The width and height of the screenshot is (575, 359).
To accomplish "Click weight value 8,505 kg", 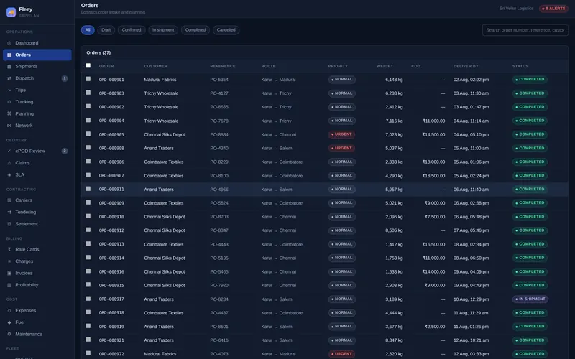I will [394, 230].
